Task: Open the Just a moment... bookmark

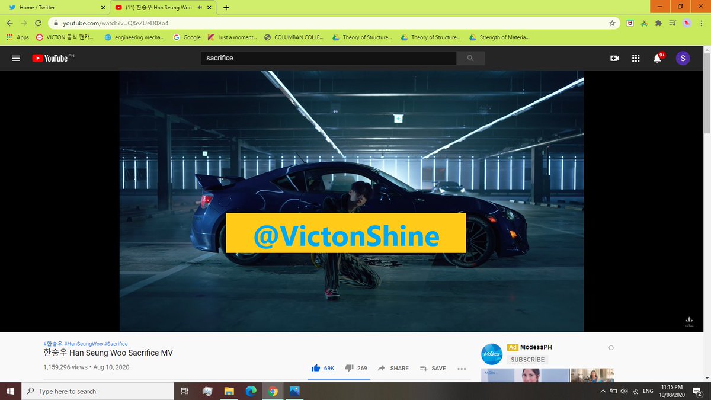Action: coord(232,37)
